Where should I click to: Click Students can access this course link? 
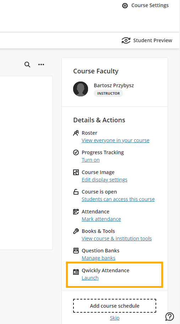[118, 199]
